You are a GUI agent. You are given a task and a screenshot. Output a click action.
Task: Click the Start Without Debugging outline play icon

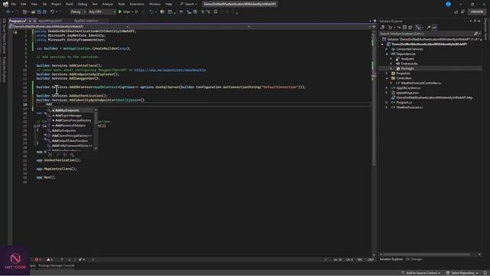(x=136, y=12)
